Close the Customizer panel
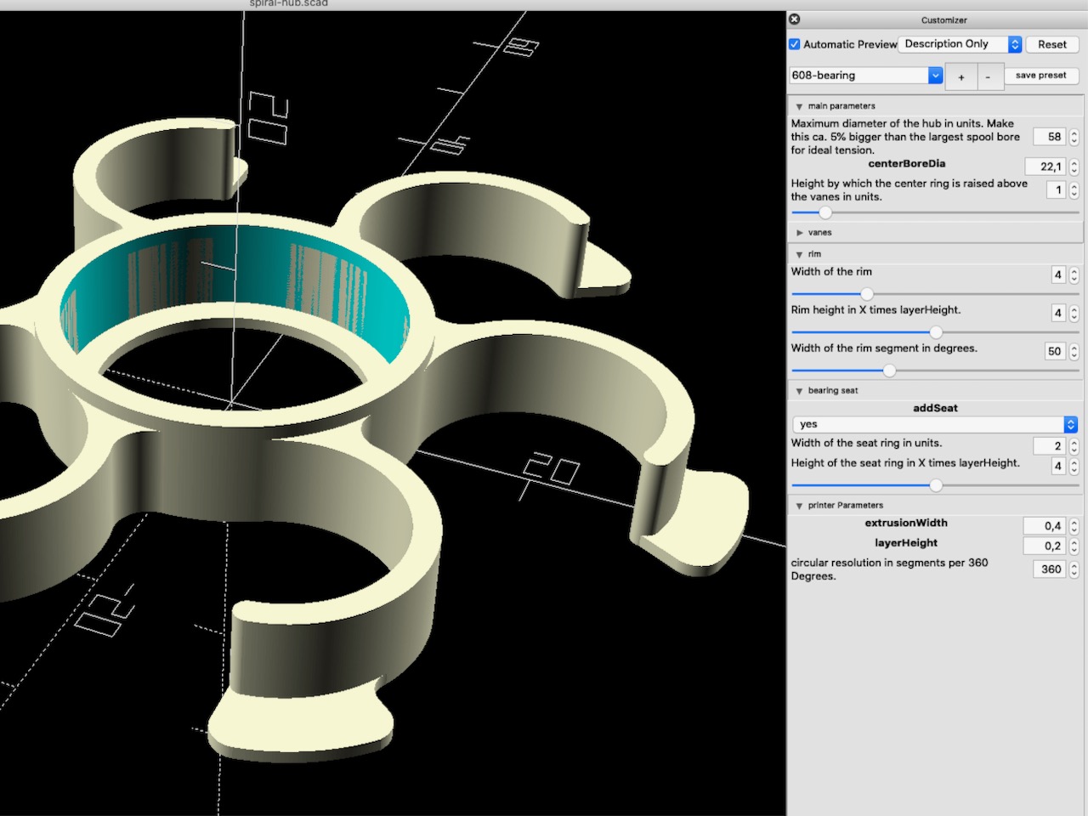 click(794, 20)
